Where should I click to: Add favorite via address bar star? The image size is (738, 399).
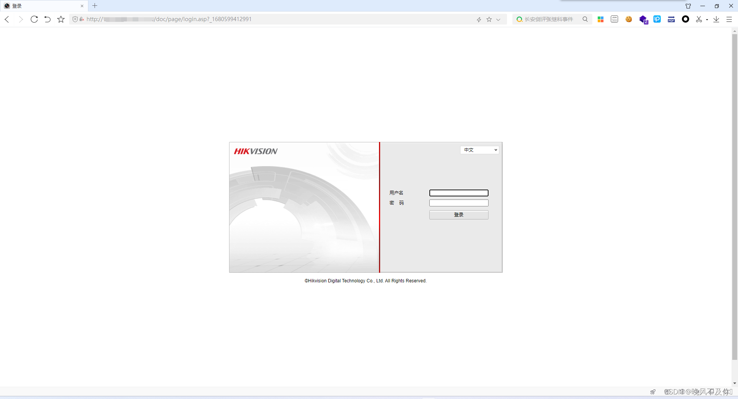[489, 19]
